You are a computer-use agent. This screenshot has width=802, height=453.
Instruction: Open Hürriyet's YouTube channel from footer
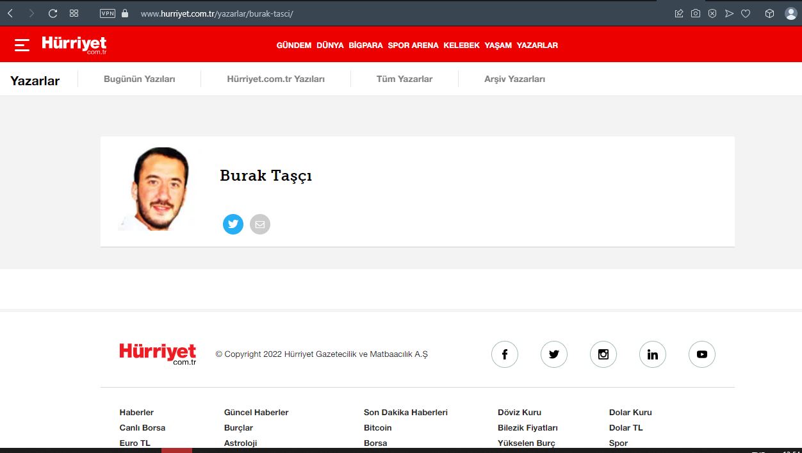[702, 354]
